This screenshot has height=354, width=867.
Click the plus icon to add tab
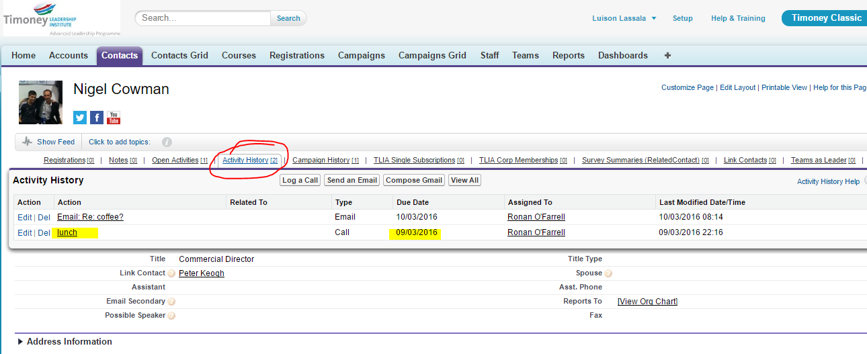[667, 56]
